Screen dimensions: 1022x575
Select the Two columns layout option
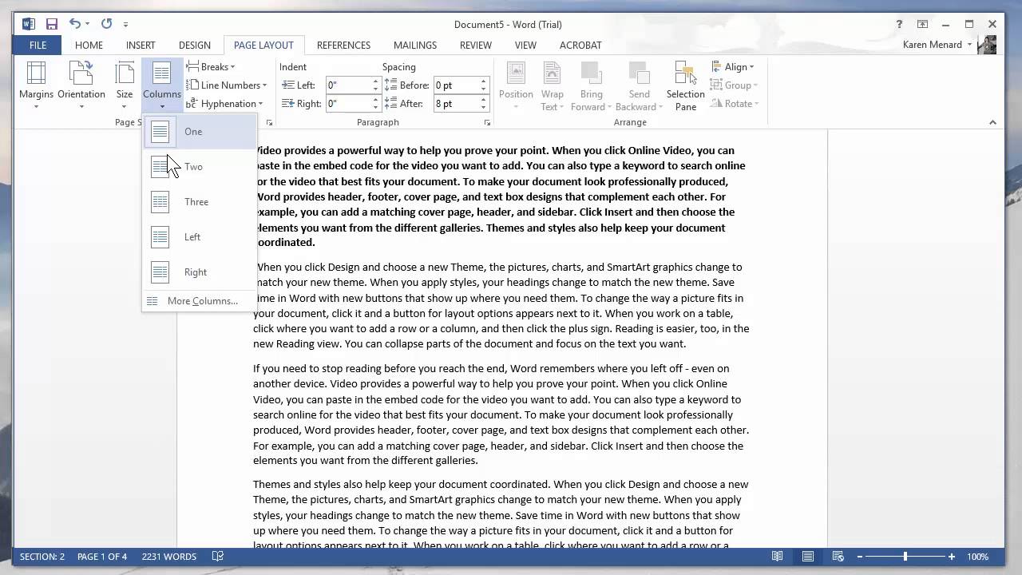point(193,166)
